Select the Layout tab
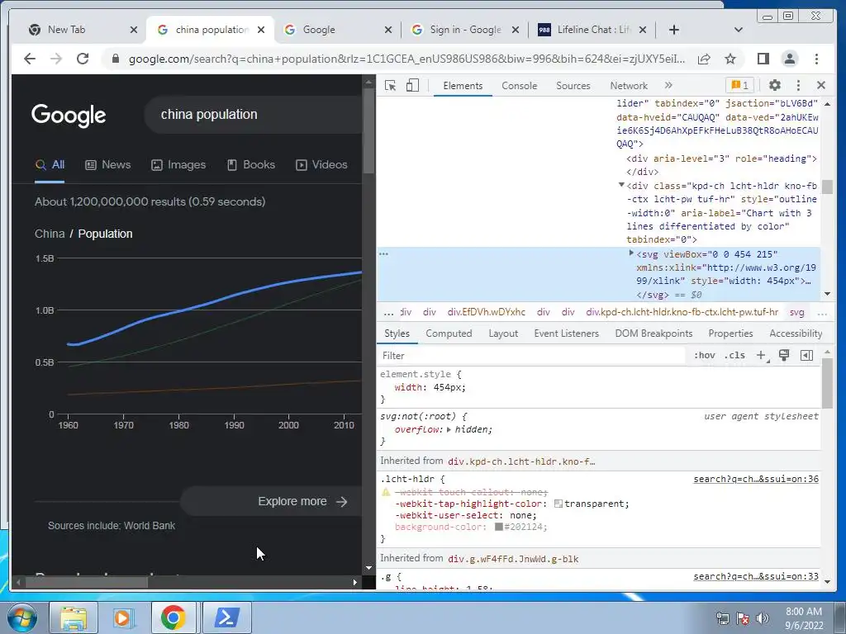The image size is (846, 634). point(503,334)
